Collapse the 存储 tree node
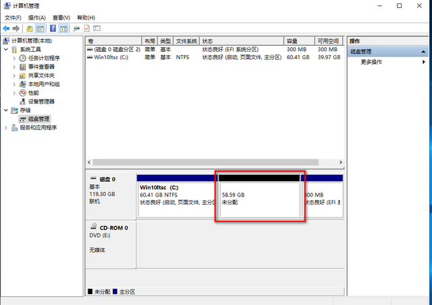 (6, 110)
